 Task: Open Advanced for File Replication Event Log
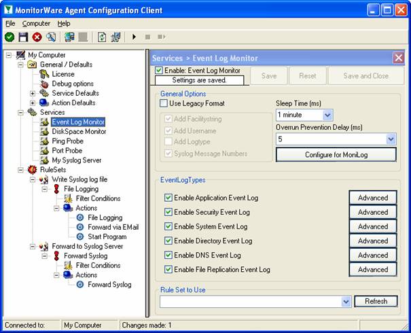click(373, 269)
